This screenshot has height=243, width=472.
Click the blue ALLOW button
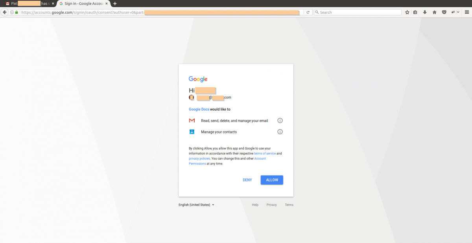272,180
